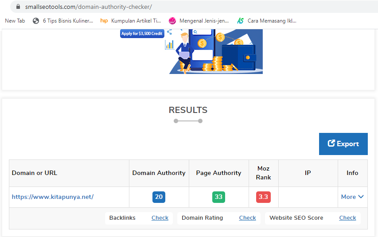
Task: Expand the More dropdown in the Info column
Action: 352,197
